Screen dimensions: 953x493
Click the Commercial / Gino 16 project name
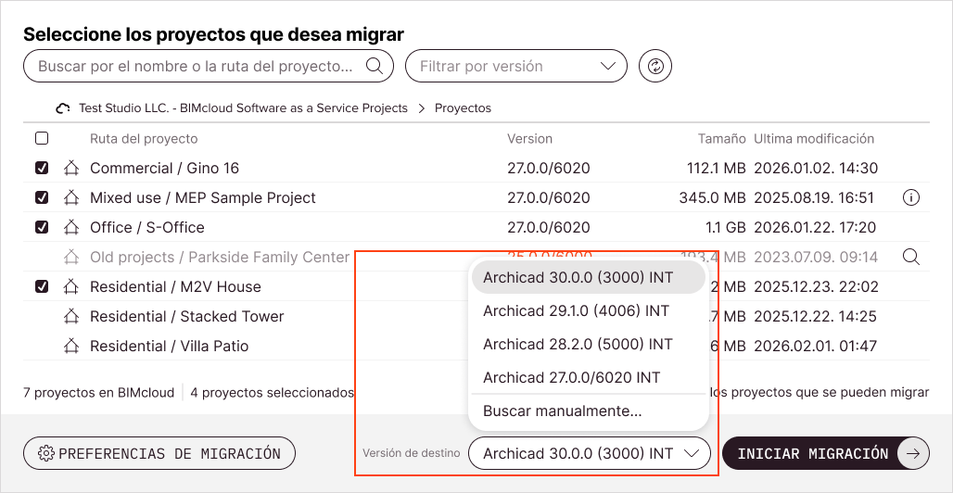pos(164,168)
